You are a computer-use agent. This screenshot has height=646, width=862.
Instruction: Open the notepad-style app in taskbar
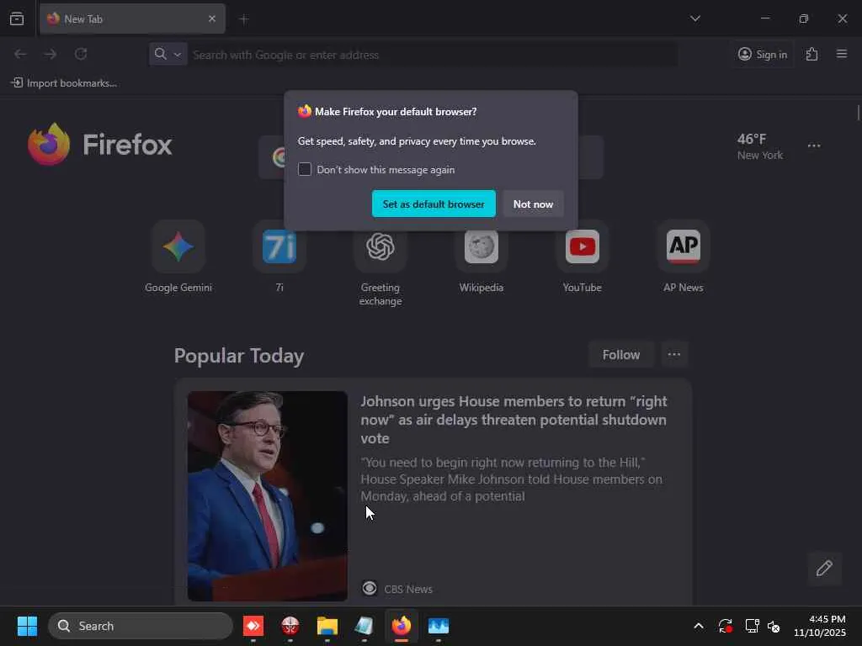pyautogui.click(x=364, y=626)
